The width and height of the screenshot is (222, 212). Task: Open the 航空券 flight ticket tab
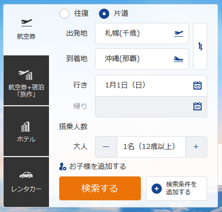[26, 29]
